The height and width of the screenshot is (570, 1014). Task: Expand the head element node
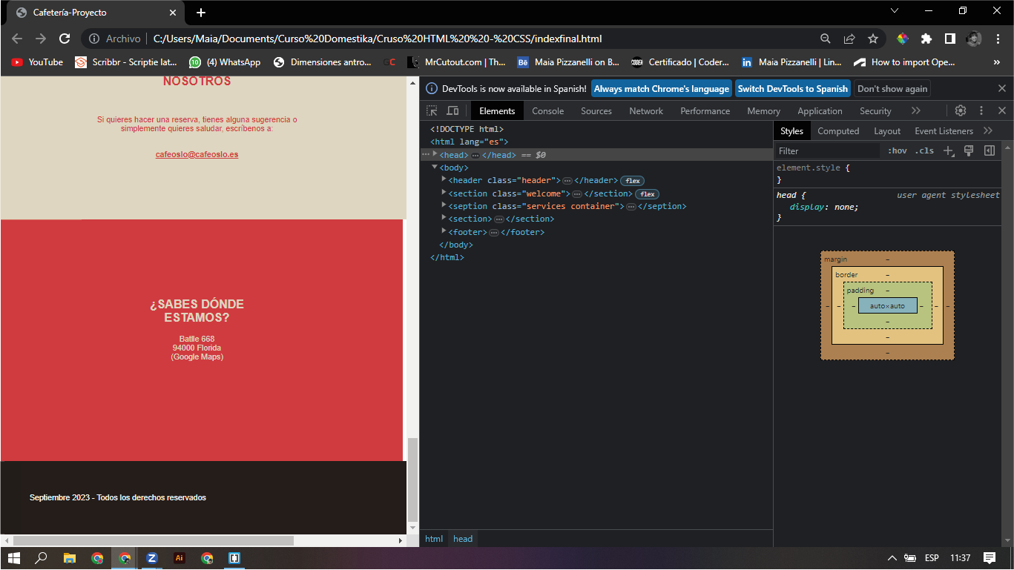coord(435,154)
